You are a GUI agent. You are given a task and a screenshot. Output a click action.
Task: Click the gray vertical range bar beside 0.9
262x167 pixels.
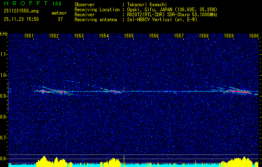click(8, 96)
